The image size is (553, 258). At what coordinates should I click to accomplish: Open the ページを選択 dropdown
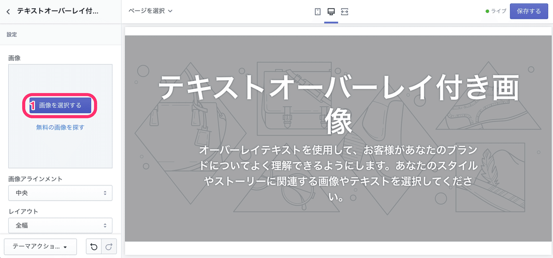pos(150,11)
